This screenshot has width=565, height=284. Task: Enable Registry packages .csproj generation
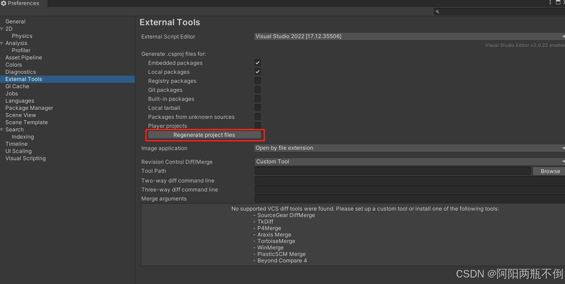point(257,81)
